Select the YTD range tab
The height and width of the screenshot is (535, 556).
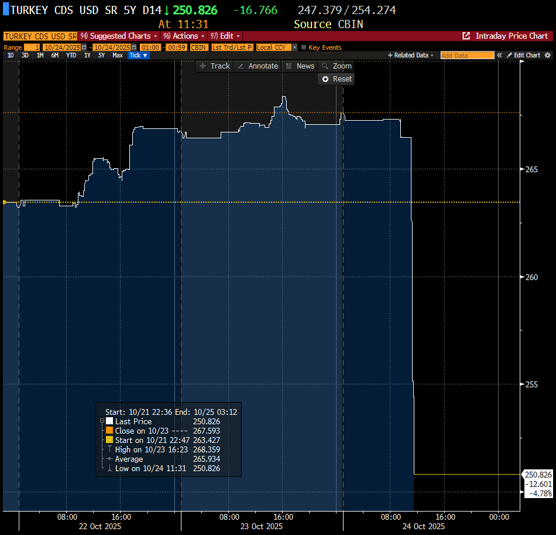[x=71, y=55]
